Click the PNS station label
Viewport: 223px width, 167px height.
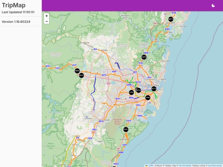coord(138,105)
